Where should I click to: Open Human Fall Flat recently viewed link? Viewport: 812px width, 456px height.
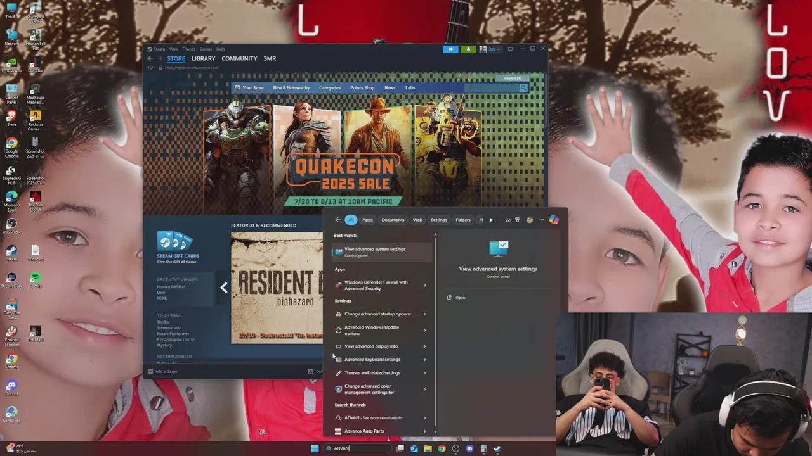click(171, 287)
